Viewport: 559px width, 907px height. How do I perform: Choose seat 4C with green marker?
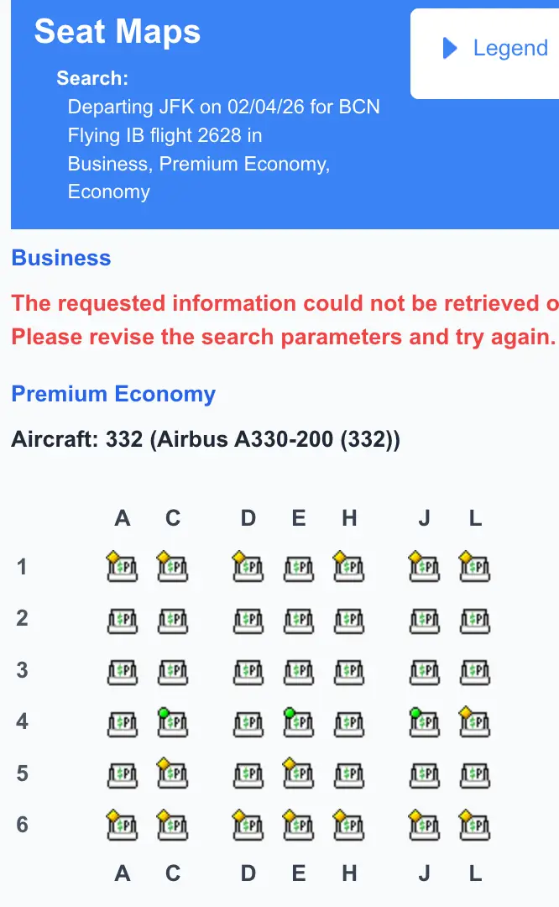click(173, 722)
